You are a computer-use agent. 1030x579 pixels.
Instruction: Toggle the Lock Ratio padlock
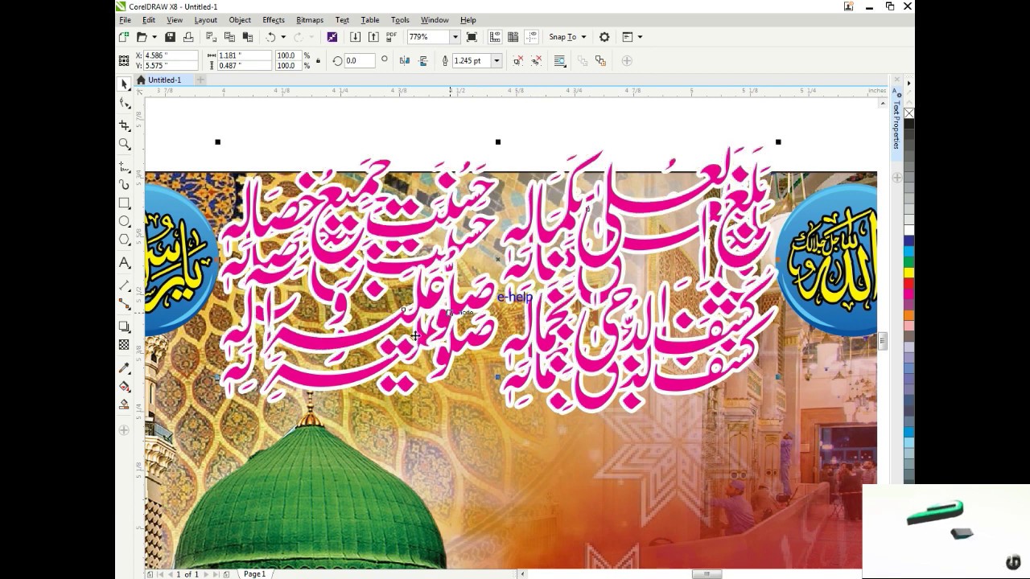tap(318, 60)
